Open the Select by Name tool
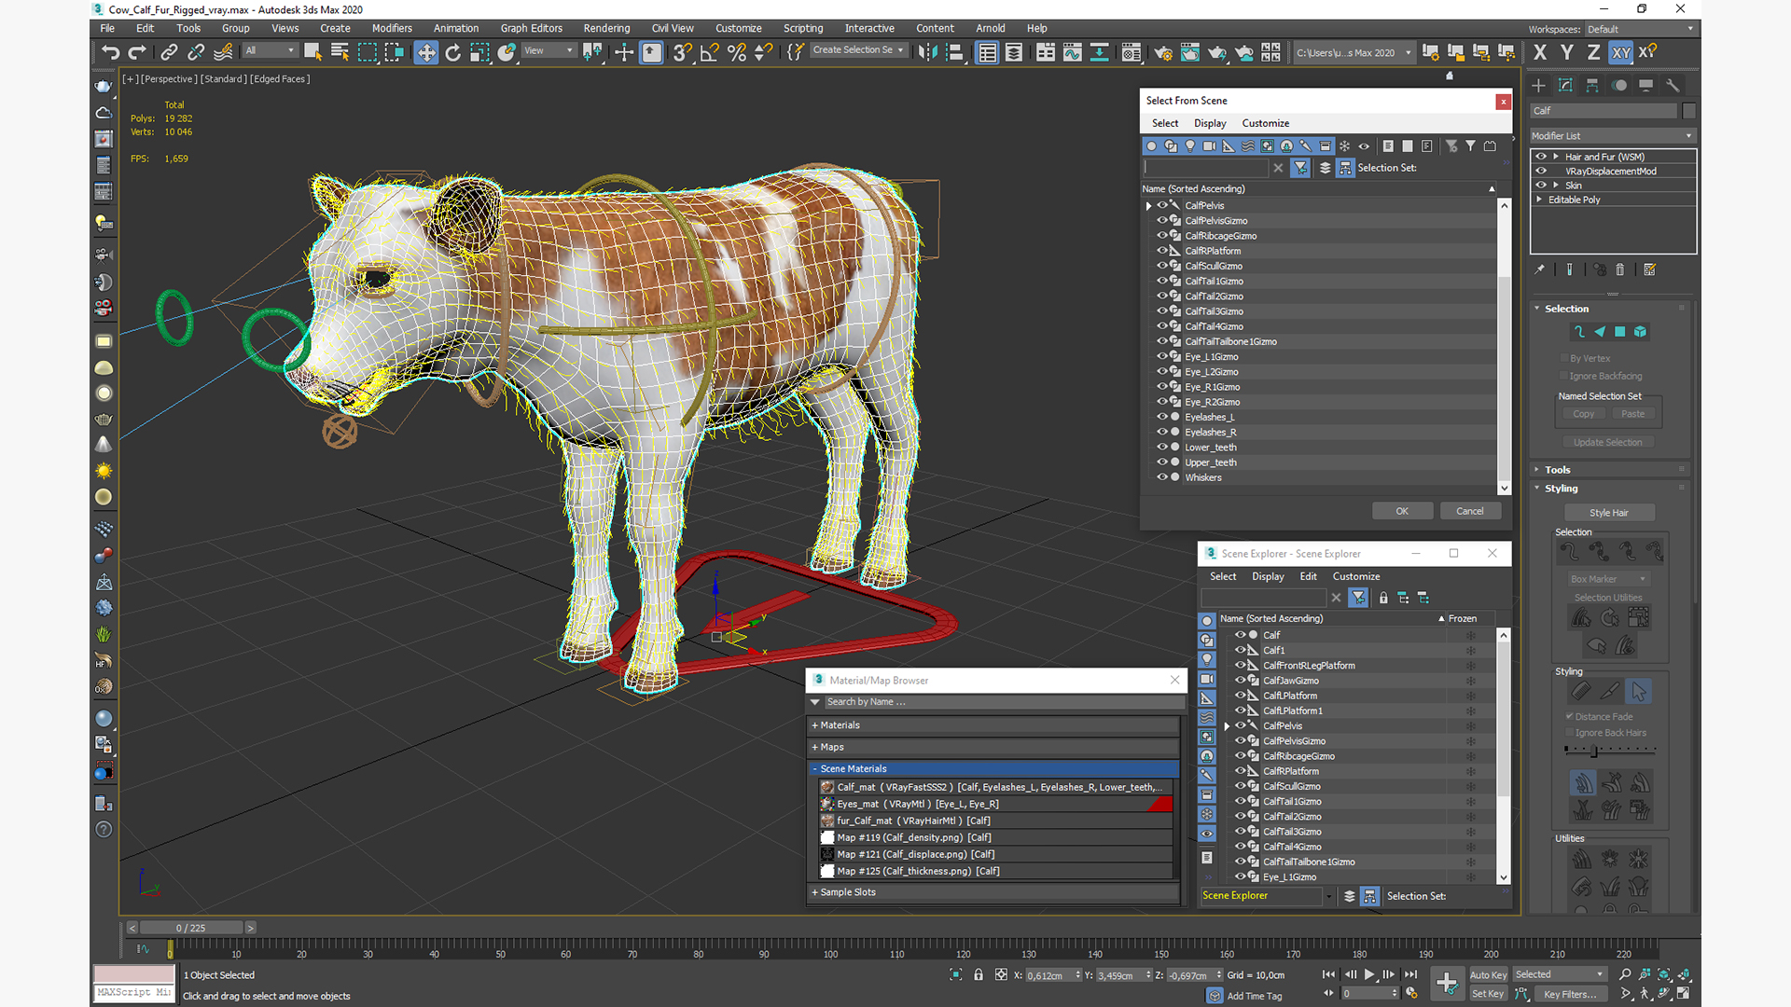 tap(340, 53)
